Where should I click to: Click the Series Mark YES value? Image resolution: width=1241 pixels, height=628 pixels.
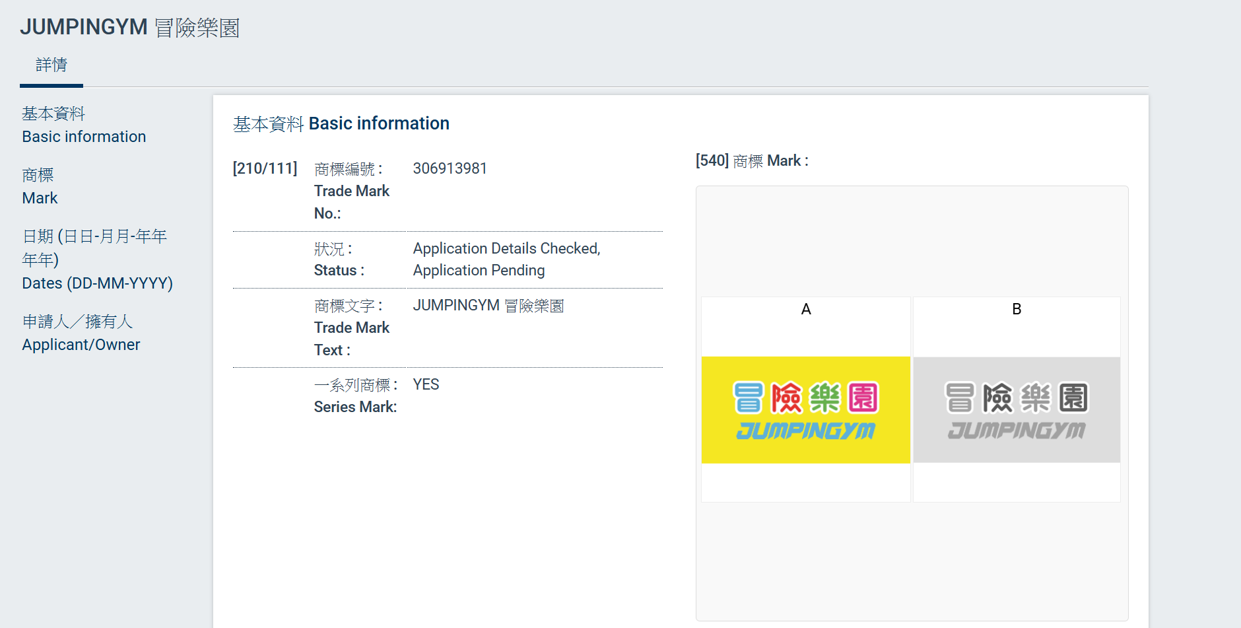click(x=426, y=384)
